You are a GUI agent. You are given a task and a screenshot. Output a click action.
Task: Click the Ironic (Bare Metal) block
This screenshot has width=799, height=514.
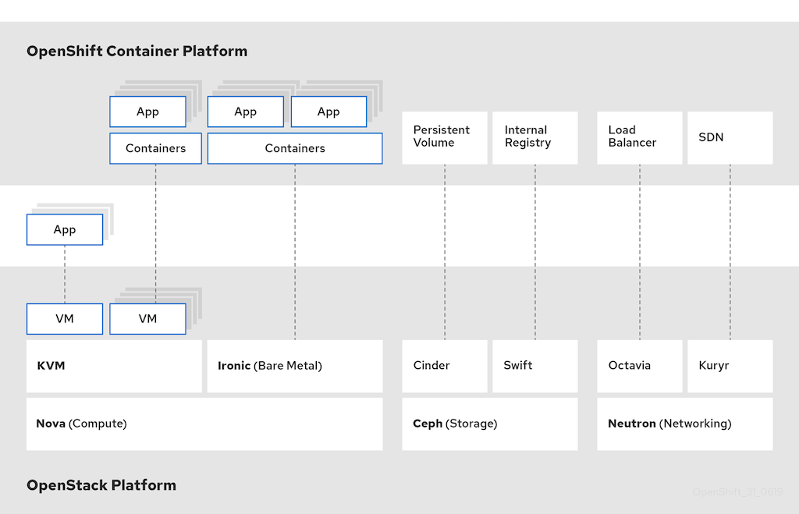pos(295,366)
